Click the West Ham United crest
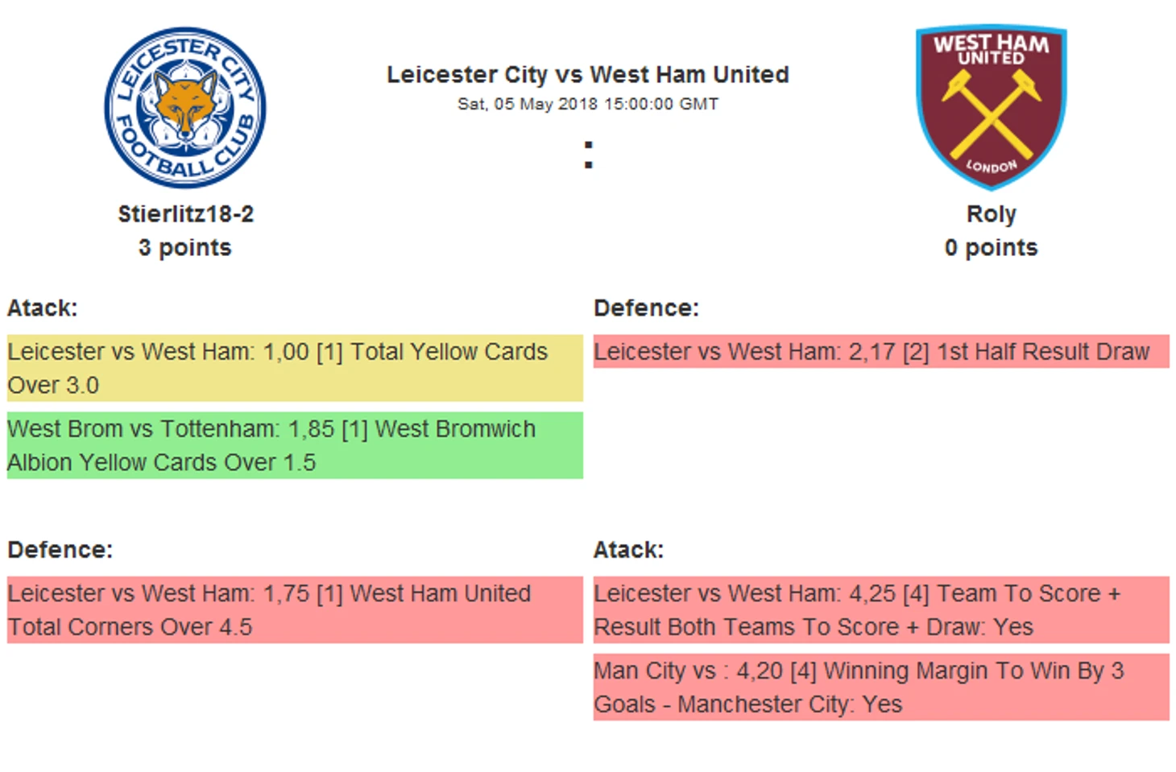This screenshot has width=1176, height=772. click(x=991, y=107)
